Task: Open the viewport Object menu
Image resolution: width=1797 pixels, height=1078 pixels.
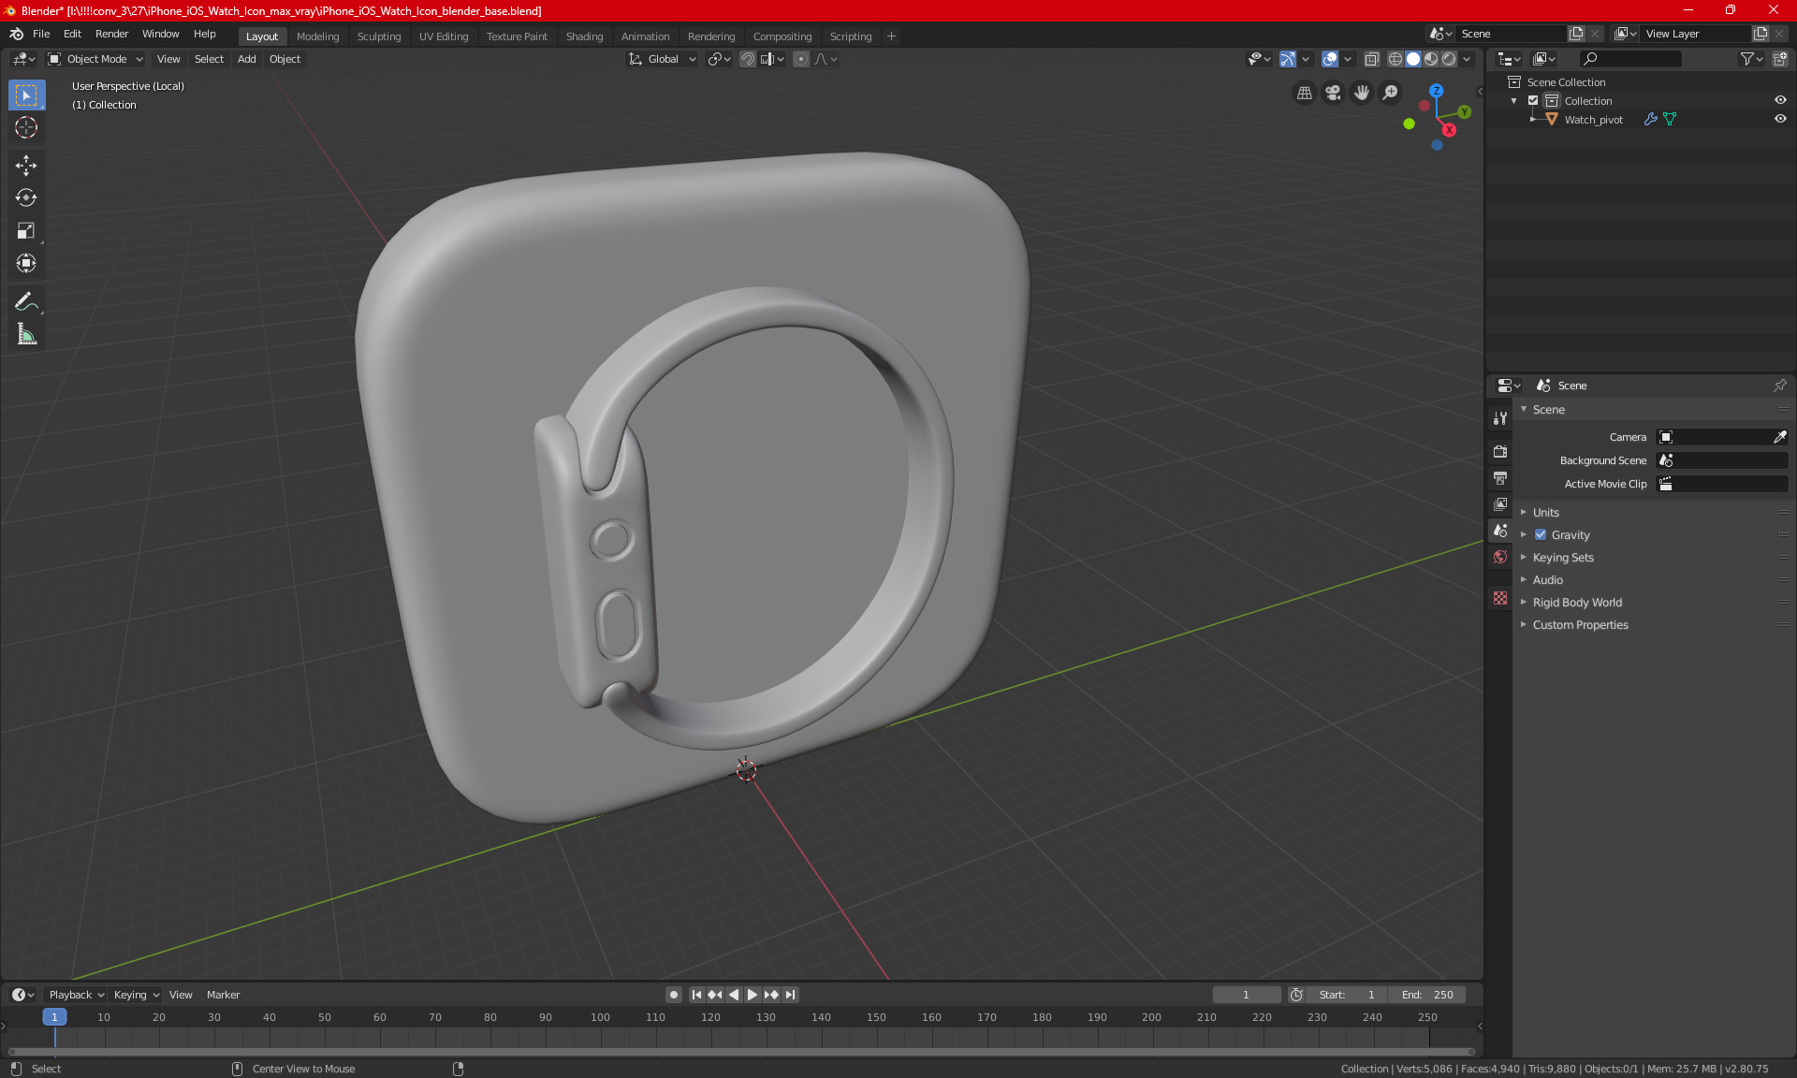Action: (x=285, y=59)
